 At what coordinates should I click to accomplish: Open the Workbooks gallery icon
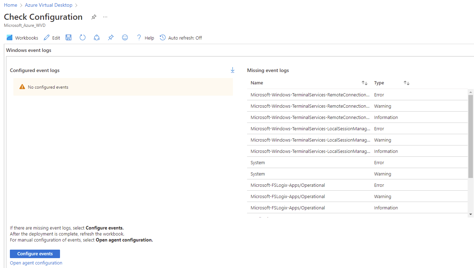[x=10, y=37]
